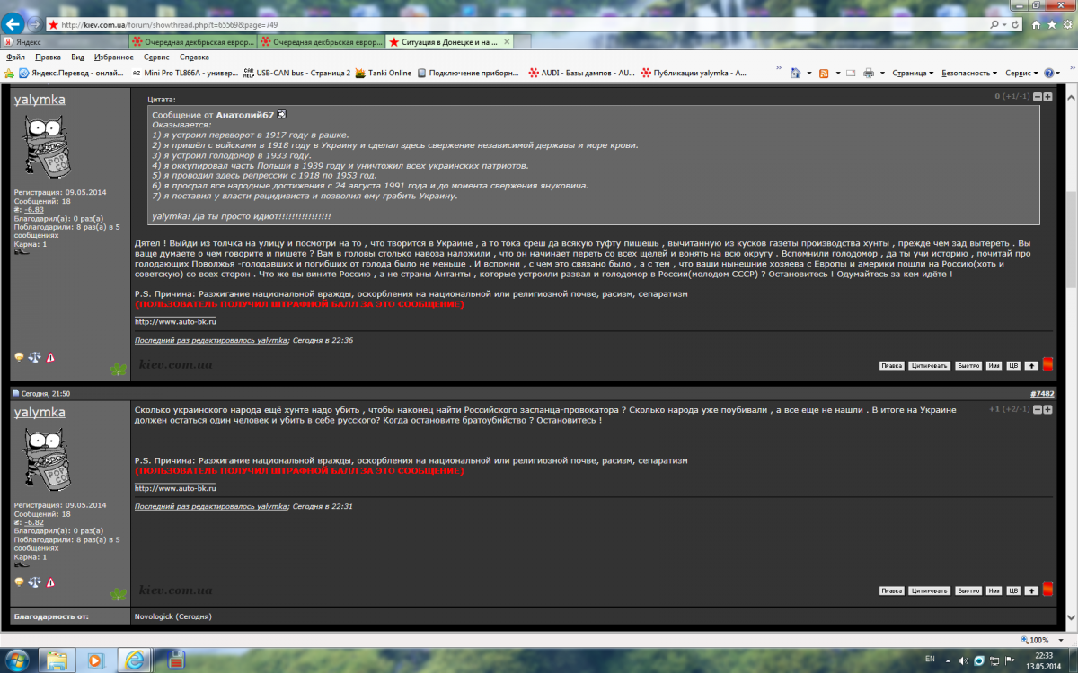Screen dimensions: 1078x673
Task: Click the EN language indicator in tray
Action: 929,658
